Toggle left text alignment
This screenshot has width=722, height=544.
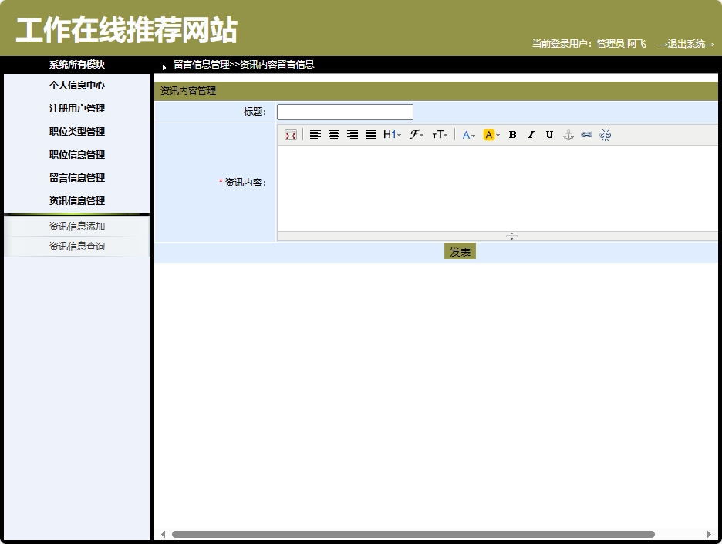pos(315,135)
